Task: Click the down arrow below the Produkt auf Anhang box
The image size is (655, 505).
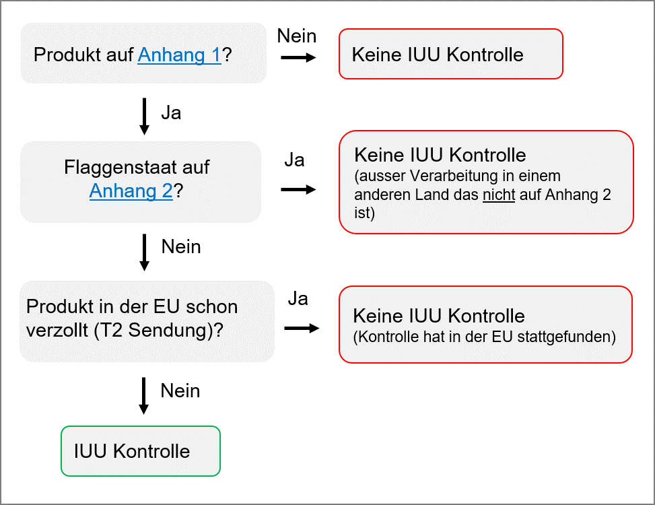Action: pos(144,116)
